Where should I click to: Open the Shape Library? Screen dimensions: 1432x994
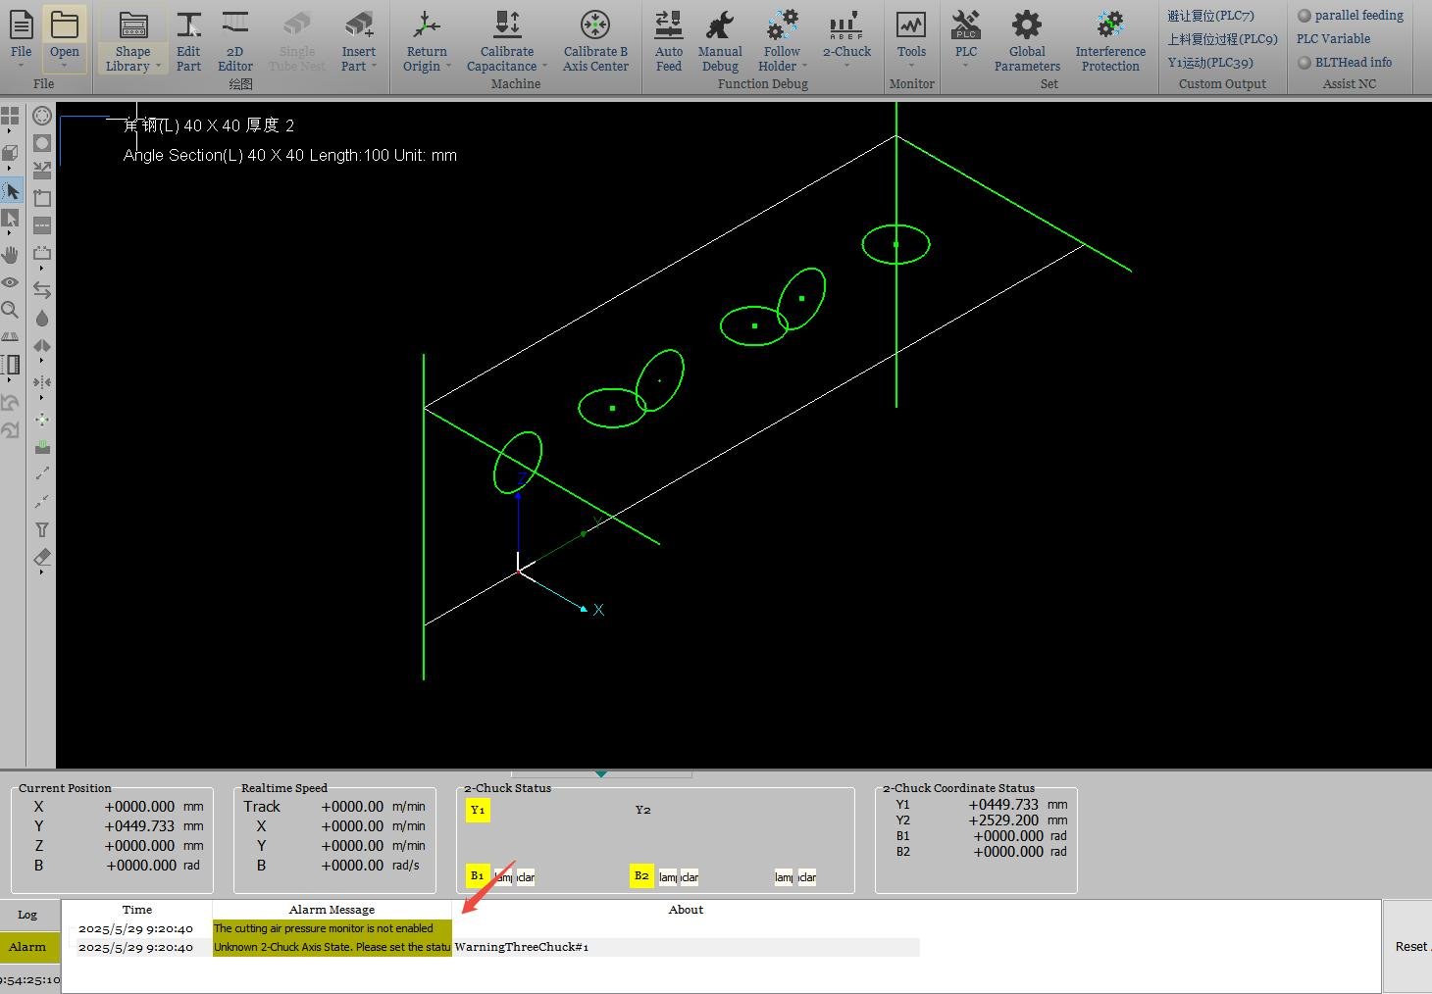click(132, 41)
